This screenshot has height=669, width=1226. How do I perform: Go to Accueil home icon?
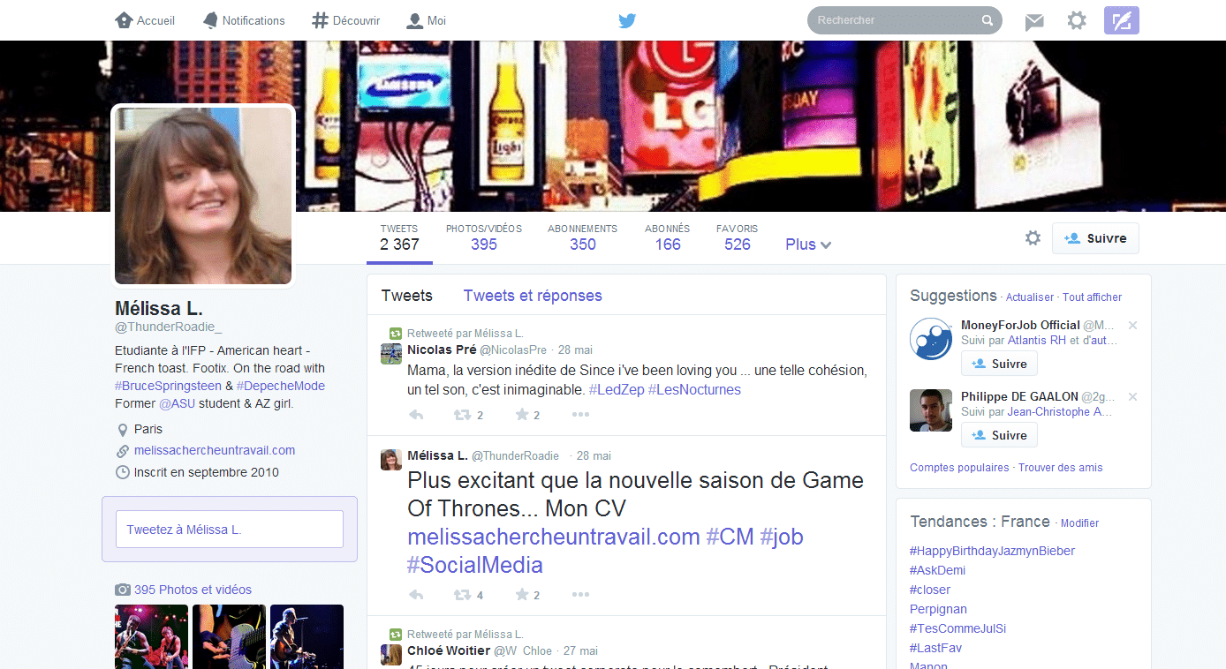click(x=124, y=20)
